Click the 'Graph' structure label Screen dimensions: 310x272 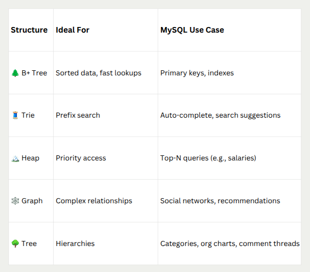click(32, 201)
